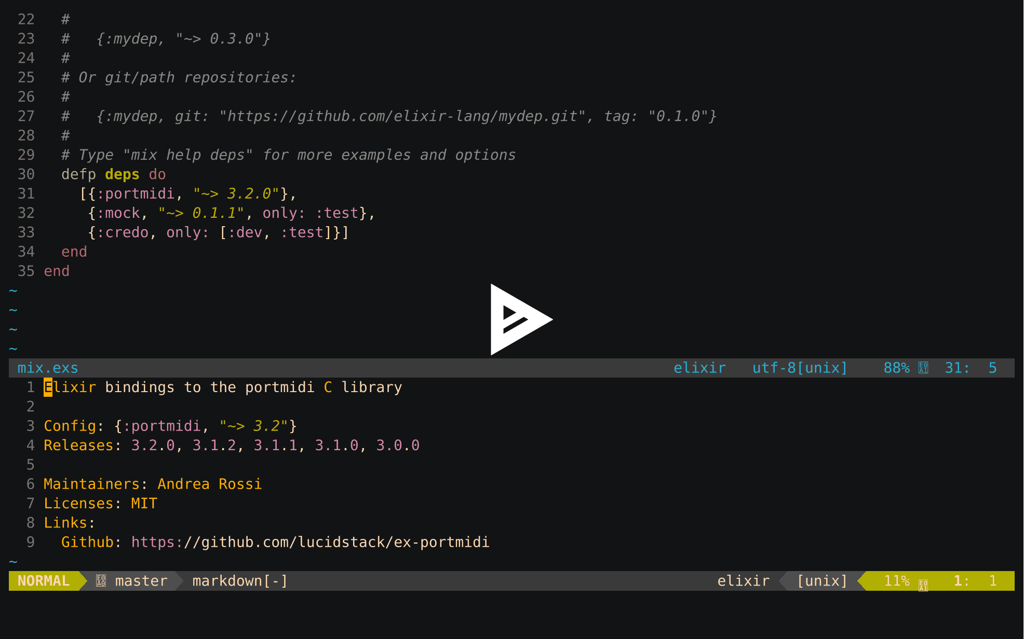
Task: Click the 'defp deps do' line
Action: point(113,174)
